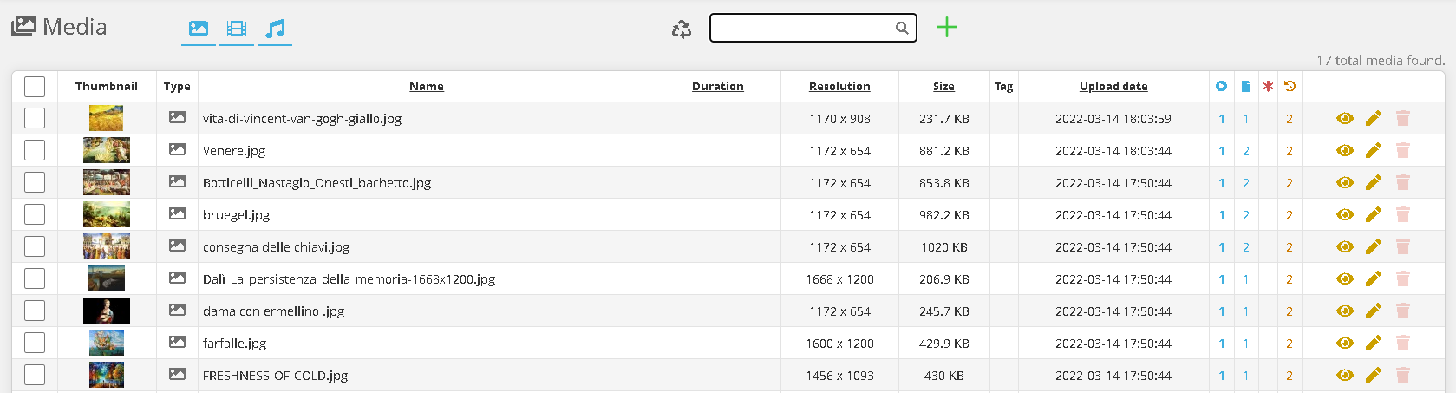
Task: Click into the media search field
Action: point(802,28)
